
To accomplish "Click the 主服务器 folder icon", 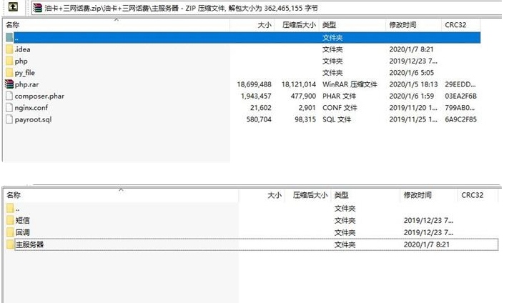I will click(10, 244).
